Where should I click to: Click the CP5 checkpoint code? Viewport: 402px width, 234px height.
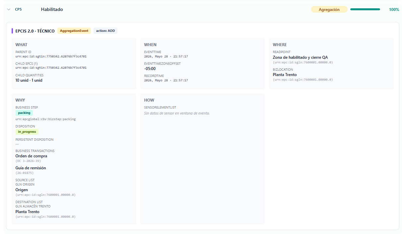coord(18,10)
